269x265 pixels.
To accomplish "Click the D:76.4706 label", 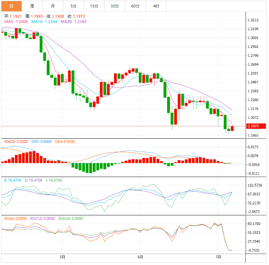I will (x=34, y=180).
